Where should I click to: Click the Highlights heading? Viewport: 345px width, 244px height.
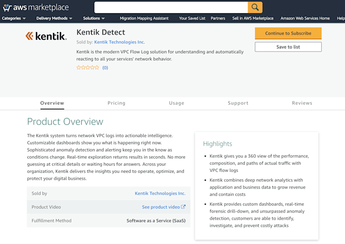click(x=217, y=143)
